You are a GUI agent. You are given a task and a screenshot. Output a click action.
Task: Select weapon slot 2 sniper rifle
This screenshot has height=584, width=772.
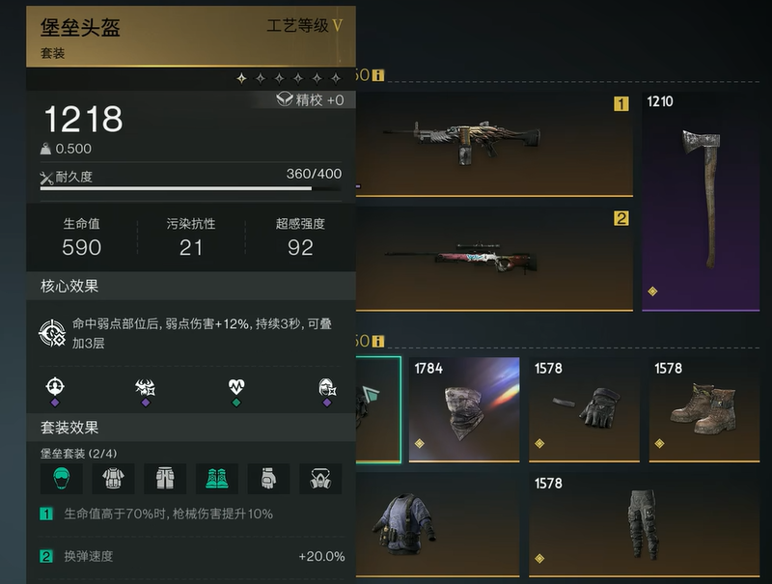click(494, 259)
